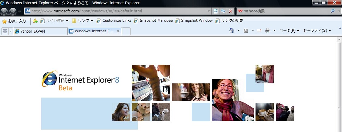Click the Yahoo! search box
This screenshot has width=342, height=132.
(x=283, y=11)
